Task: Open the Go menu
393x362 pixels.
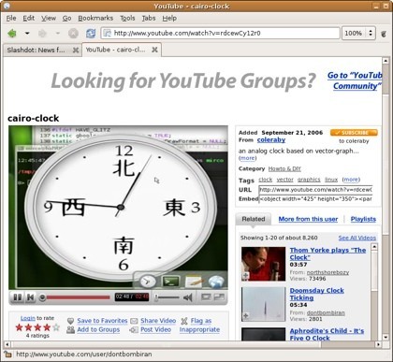Action: (x=66, y=18)
